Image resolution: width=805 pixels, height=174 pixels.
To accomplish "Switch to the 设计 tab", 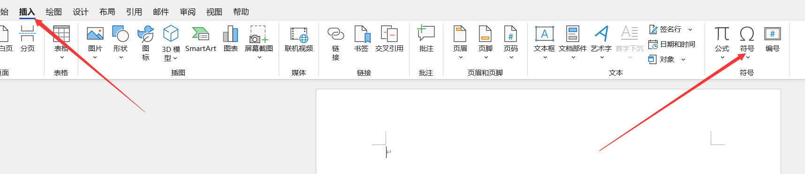I will (81, 12).
